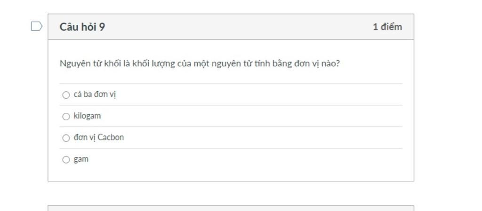The image size is (482, 211).
Task: Click the "1 điểm" points label
Action: tap(387, 27)
